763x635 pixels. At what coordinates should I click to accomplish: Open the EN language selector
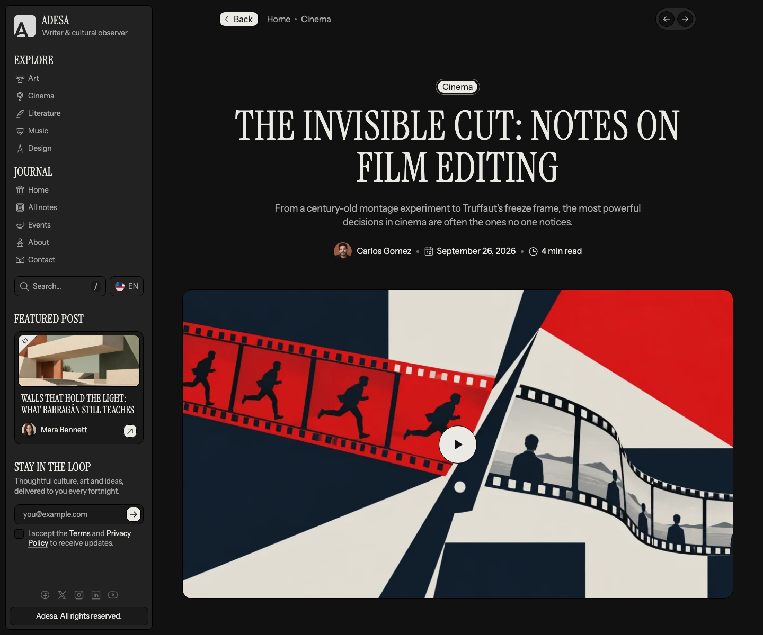[127, 286]
